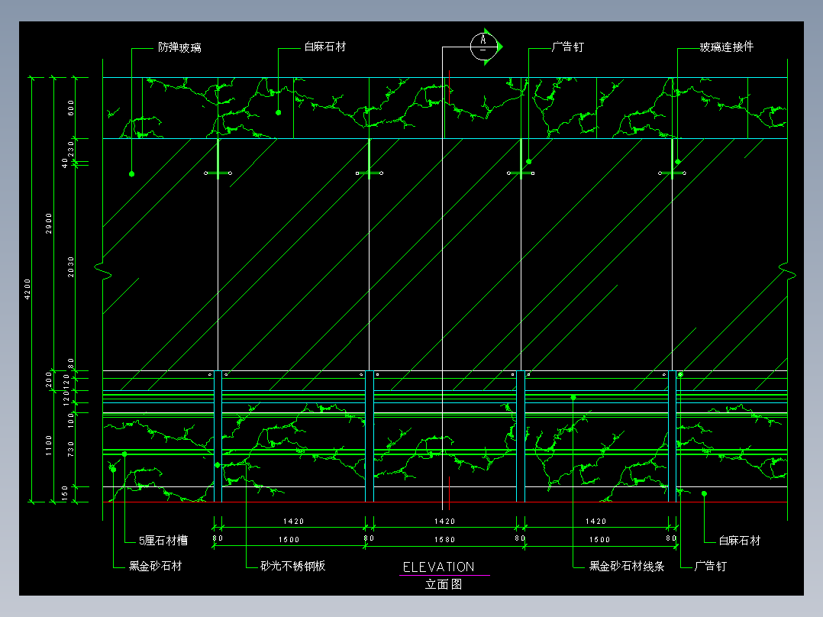
Task: Click the 广告钉 label below the drawing
Action: [711, 566]
